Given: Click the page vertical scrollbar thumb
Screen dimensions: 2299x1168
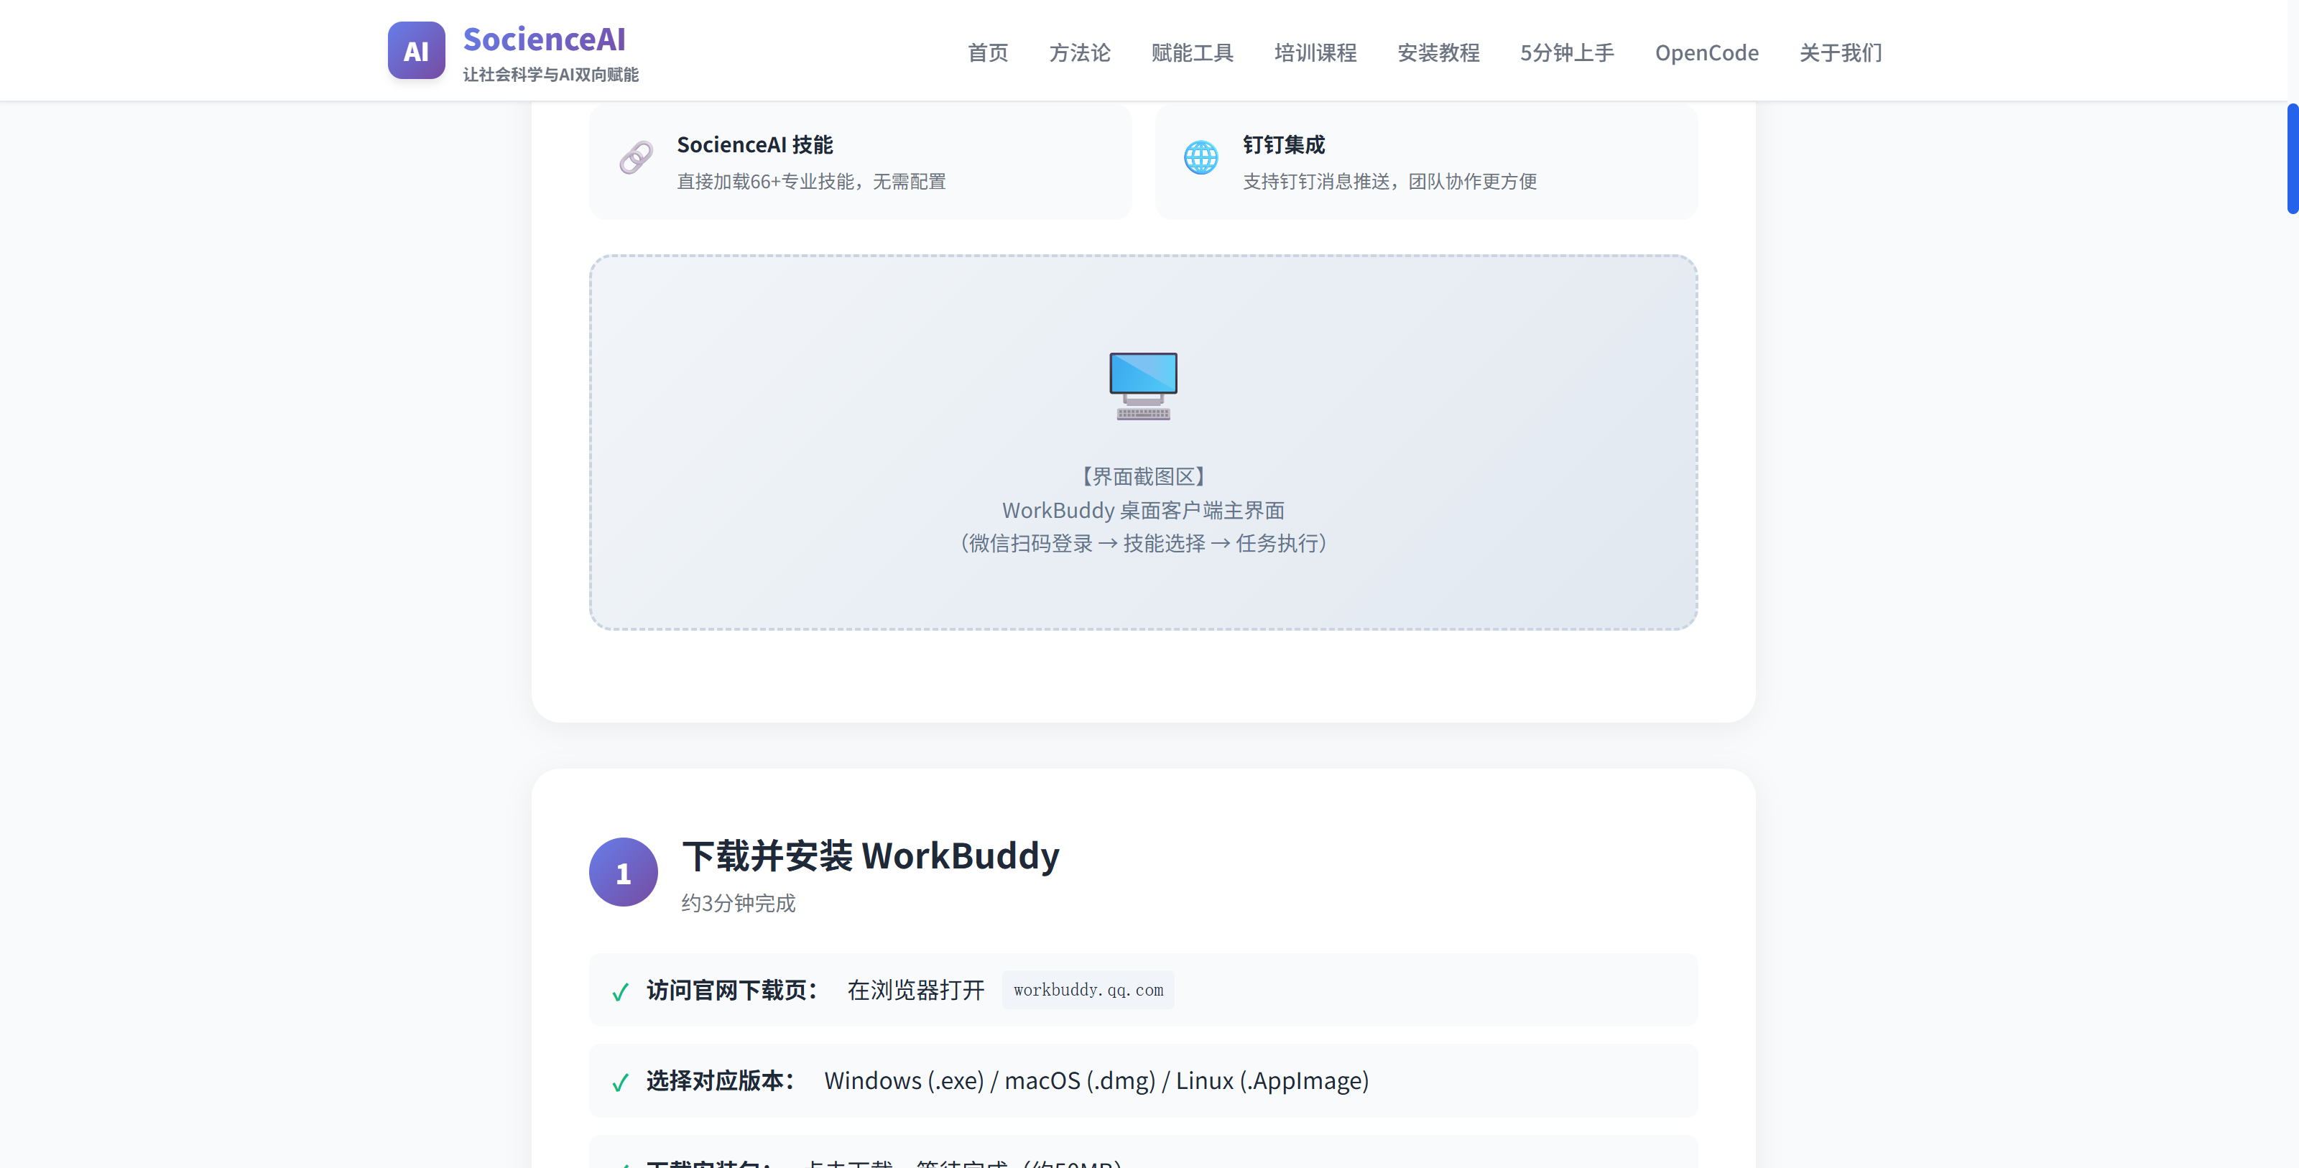Looking at the screenshot, I should point(2292,158).
